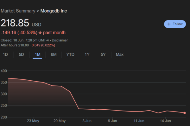
Task: Switch chart to 1D range
Action: pyautogui.click(x=5, y=54)
